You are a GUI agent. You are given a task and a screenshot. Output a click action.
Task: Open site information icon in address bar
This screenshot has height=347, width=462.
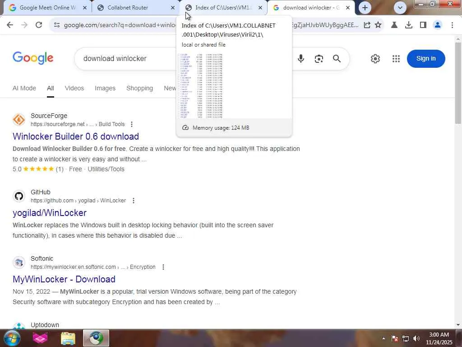click(57, 25)
